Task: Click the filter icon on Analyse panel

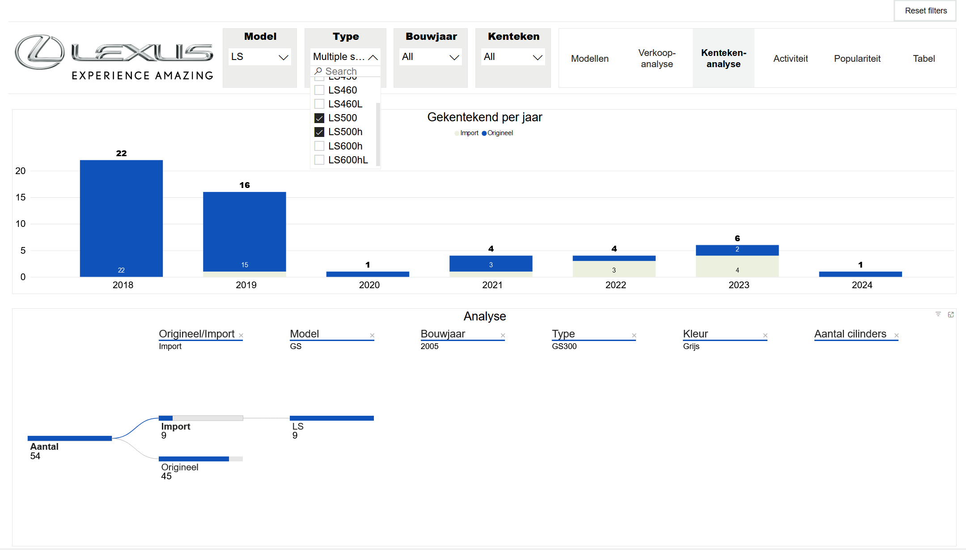Action: 938,314
